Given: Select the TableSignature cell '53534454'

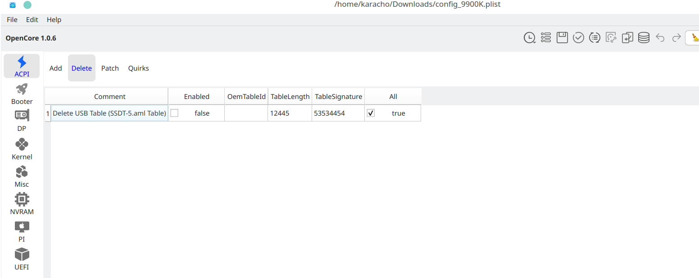Looking at the screenshot, I should 338,113.
